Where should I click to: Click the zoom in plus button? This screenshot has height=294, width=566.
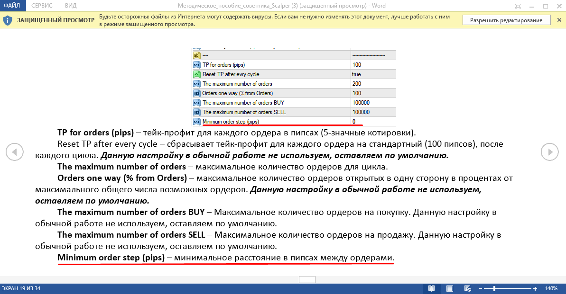535,289
